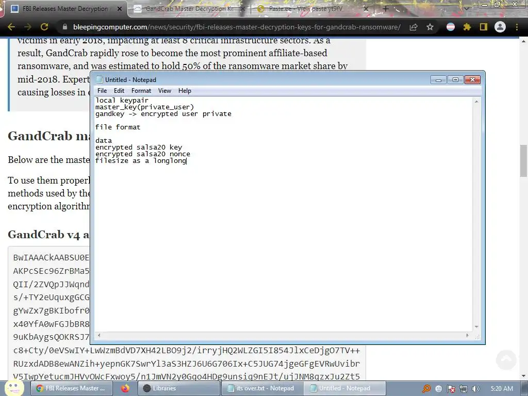Bookmark this page with star icon

[x=430, y=27]
